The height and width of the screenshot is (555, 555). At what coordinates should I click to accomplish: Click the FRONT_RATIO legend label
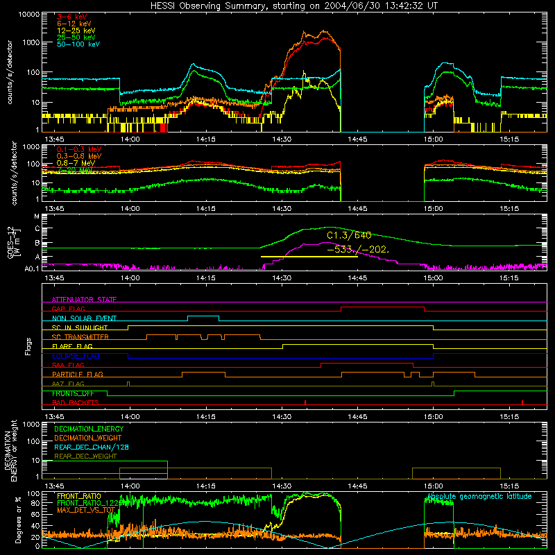tap(79, 496)
